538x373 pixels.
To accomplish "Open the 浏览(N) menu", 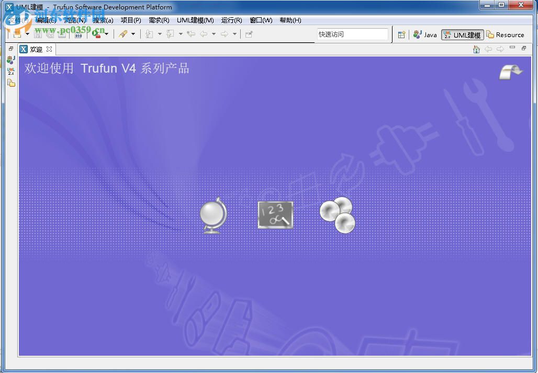I will coord(75,20).
